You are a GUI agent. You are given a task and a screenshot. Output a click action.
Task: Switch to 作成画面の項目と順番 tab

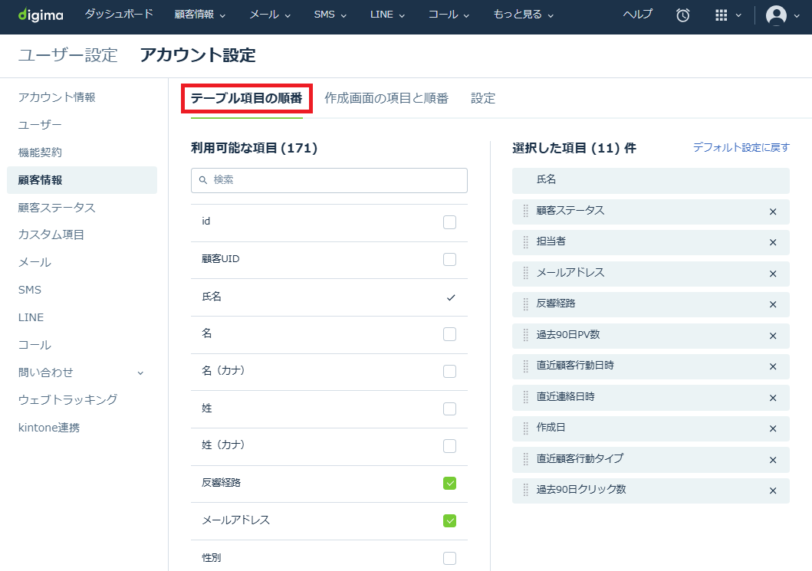pyautogui.click(x=386, y=98)
